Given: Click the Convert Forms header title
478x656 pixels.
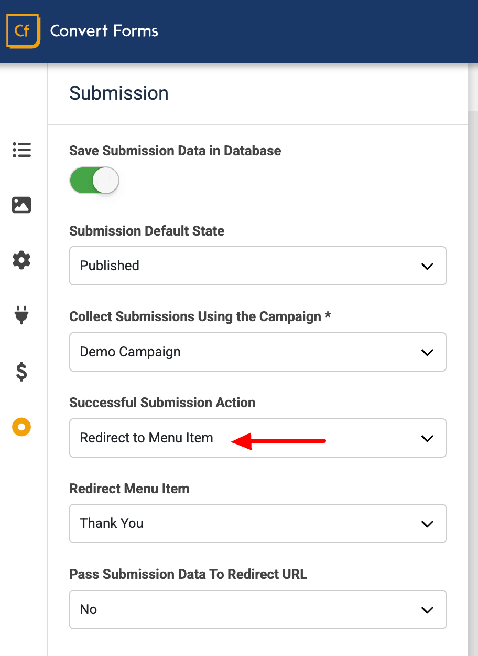Looking at the screenshot, I should pos(104,31).
